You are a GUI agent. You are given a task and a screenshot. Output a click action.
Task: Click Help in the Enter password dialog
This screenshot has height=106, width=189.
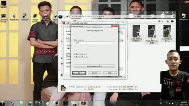tap(110, 73)
